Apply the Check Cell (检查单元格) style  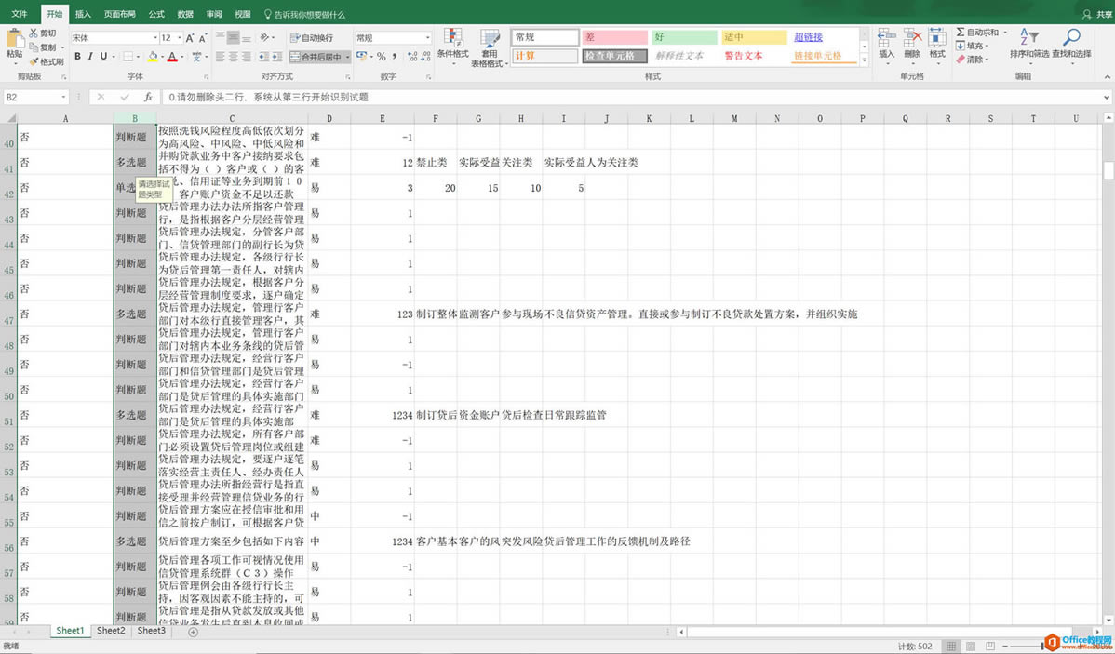pos(615,56)
